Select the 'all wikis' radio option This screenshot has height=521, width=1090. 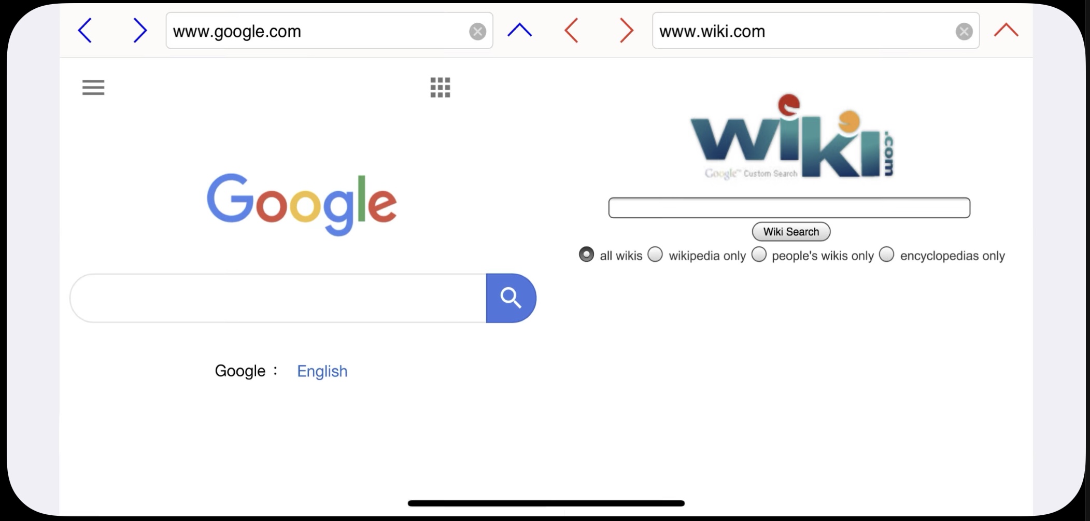pos(586,255)
